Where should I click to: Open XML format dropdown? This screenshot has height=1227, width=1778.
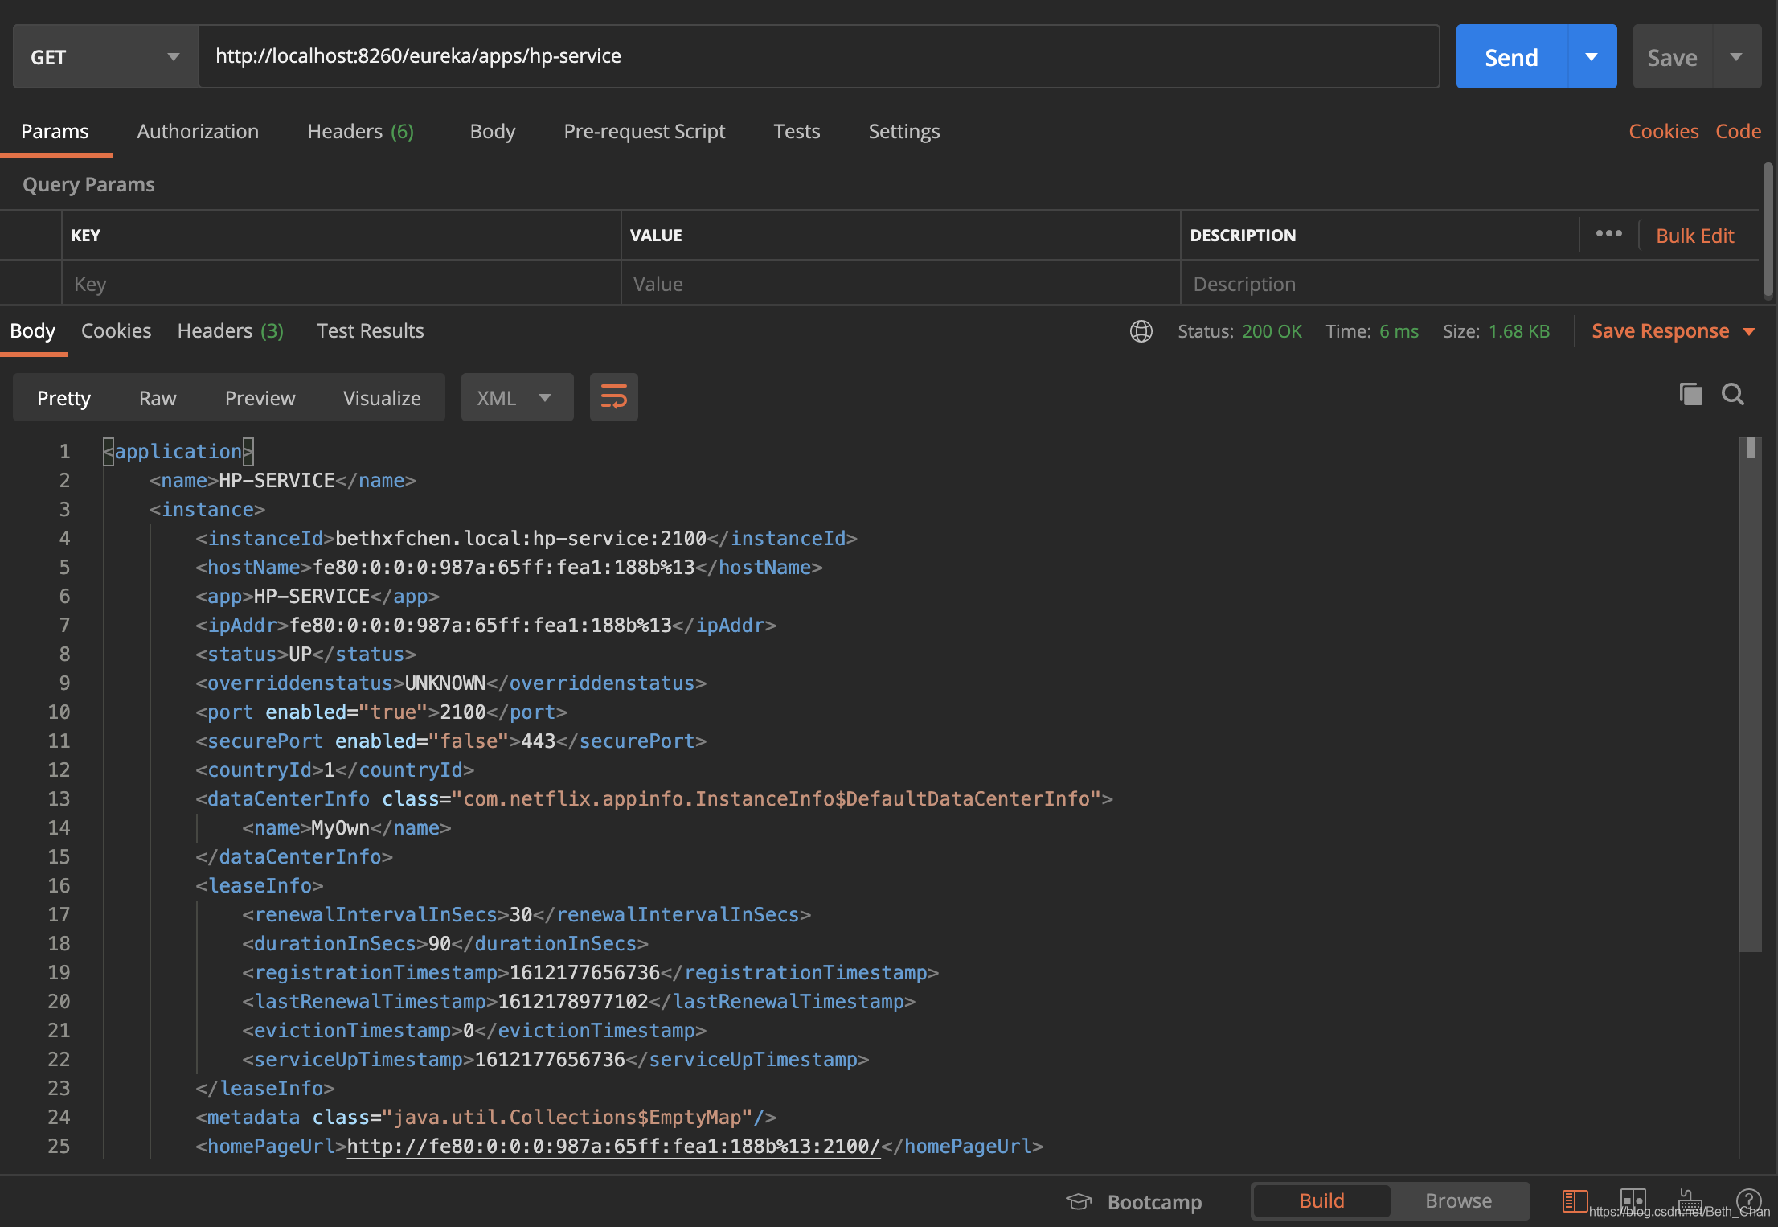[516, 398]
